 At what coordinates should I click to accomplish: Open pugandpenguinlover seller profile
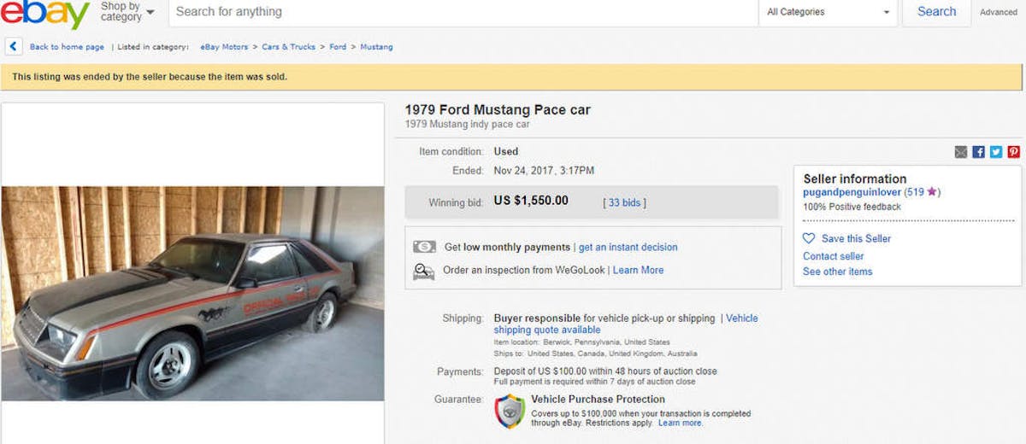[852, 193]
